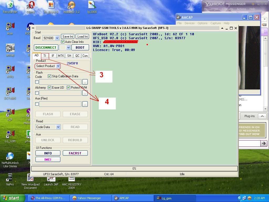Open the Select Product dropdown
Viewport: 269px width, 202px height.
tap(58, 66)
